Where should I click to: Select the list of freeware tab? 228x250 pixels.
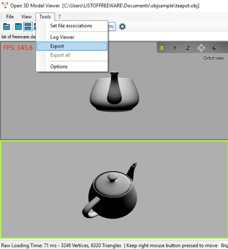pos(18,37)
